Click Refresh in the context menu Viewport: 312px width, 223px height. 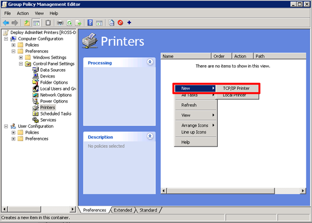click(x=196, y=105)
